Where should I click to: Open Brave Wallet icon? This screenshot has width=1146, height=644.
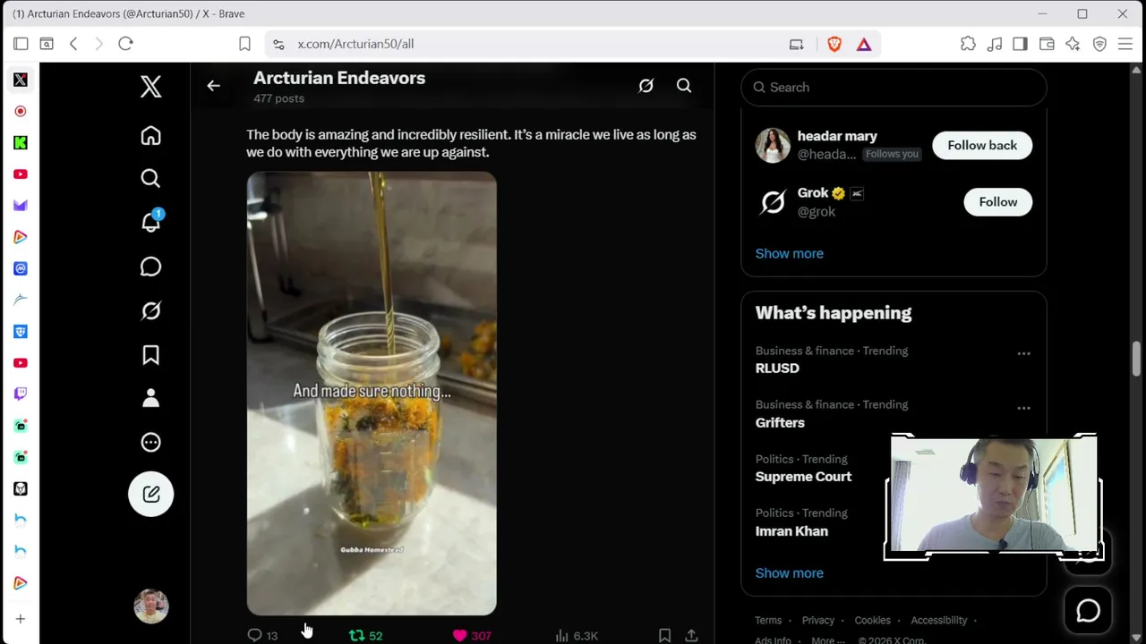(1047, 44)
